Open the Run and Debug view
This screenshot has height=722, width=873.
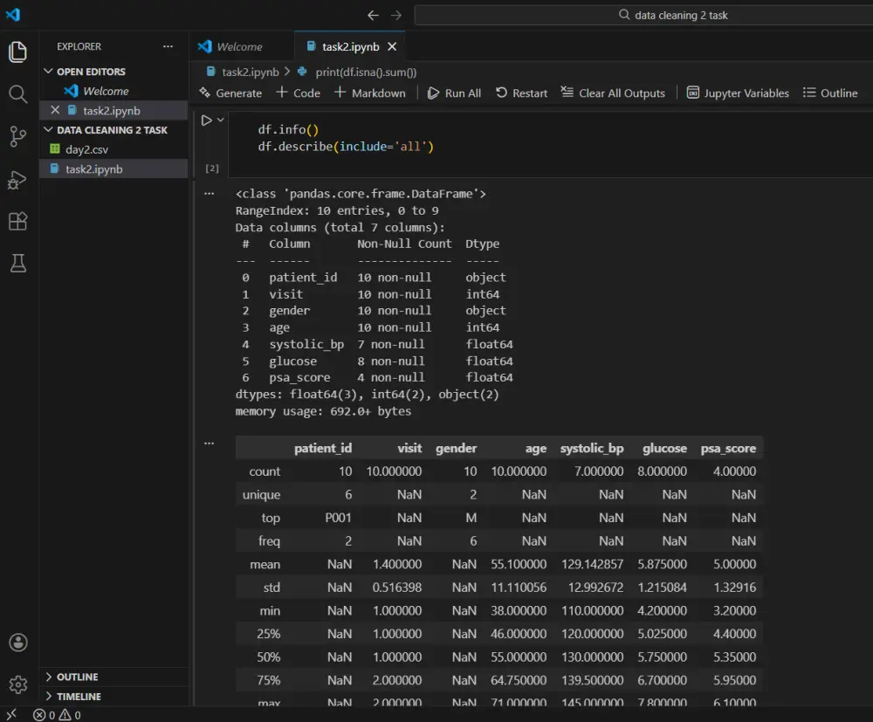point(17,179)
